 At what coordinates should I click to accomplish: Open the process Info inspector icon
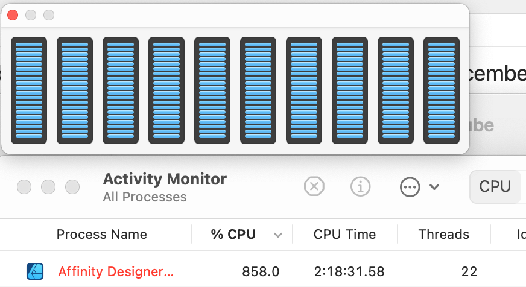pyautogui.click(x=360, y=186)
